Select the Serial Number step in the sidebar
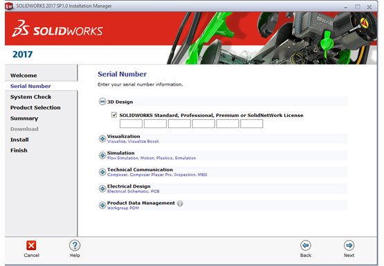The height and width of the screenshot is (266, 384). [30, 86]
